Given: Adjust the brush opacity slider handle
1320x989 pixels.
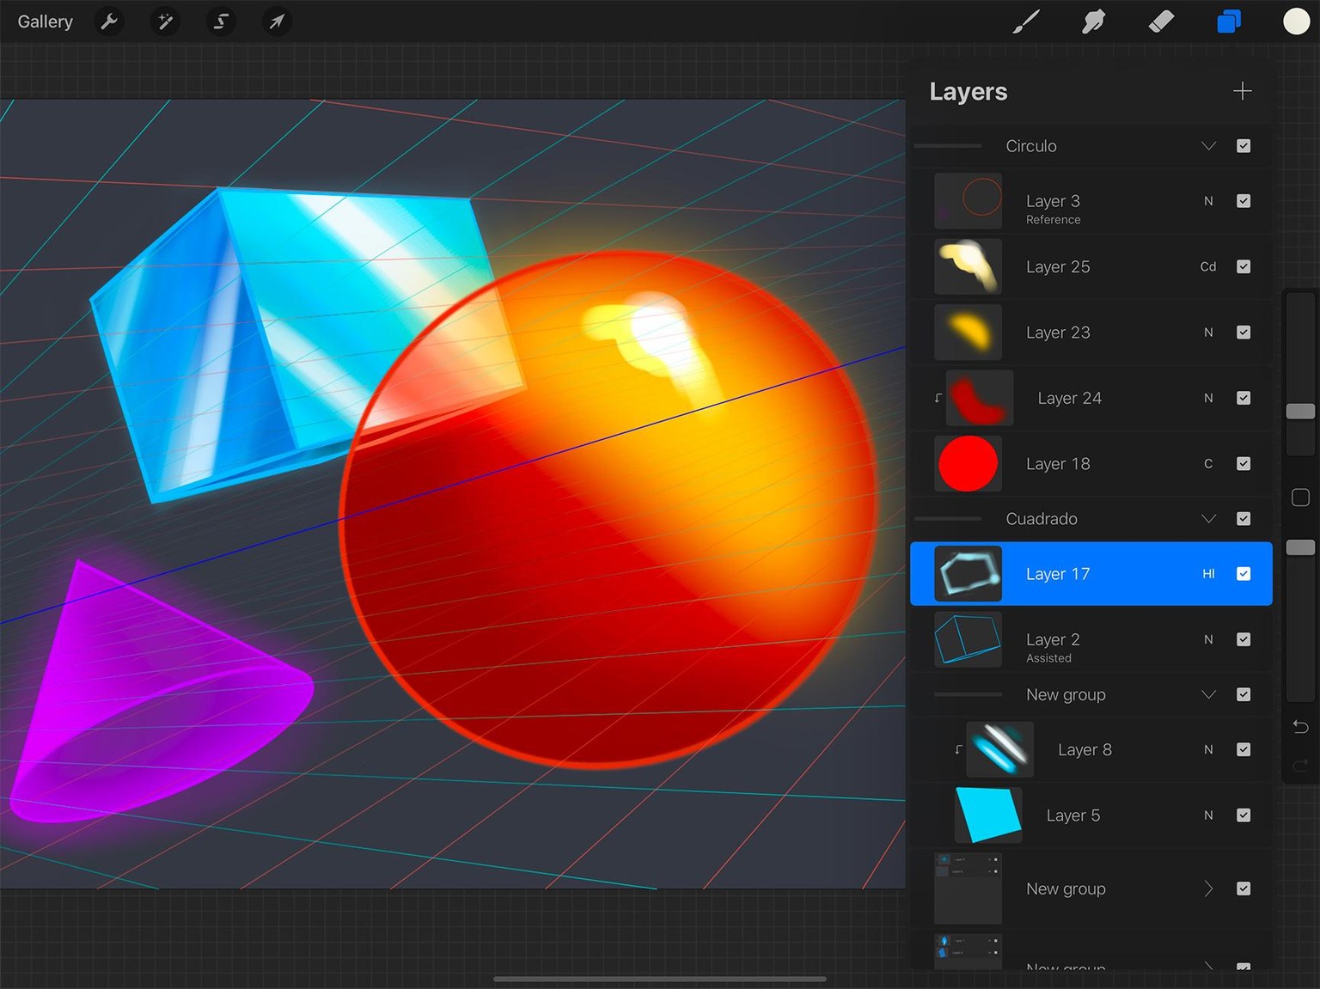Looking at the screenshot, I should (1300, 547).
